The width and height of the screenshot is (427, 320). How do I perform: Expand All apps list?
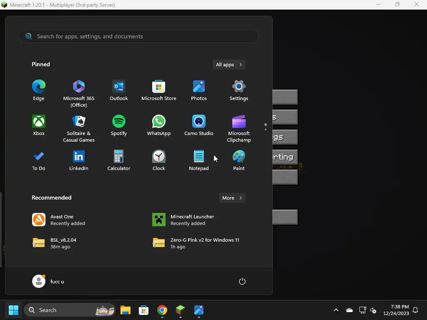click(x=229, y=65)
